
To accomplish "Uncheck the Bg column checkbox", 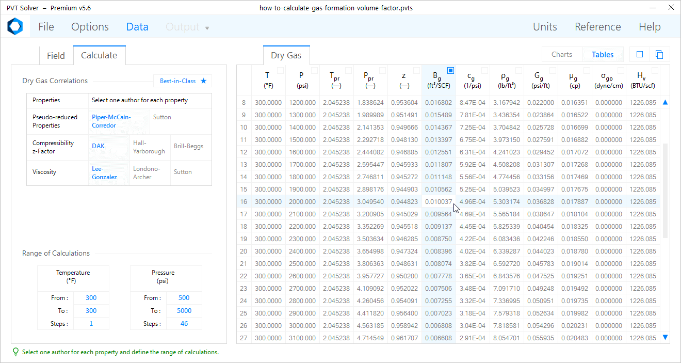I will pyautogui.click(x=450, y=70).
